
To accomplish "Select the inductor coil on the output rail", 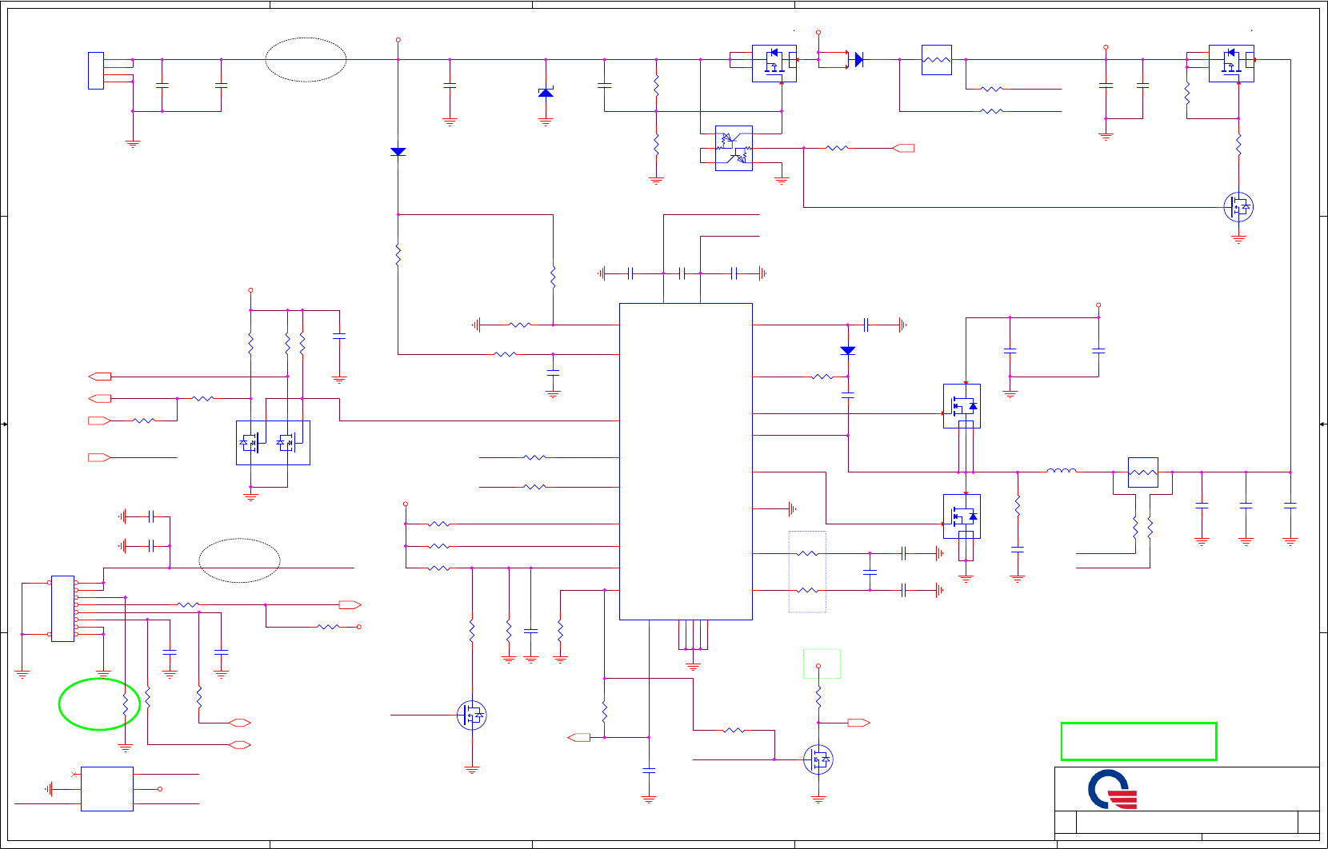I will (1062, 471).
